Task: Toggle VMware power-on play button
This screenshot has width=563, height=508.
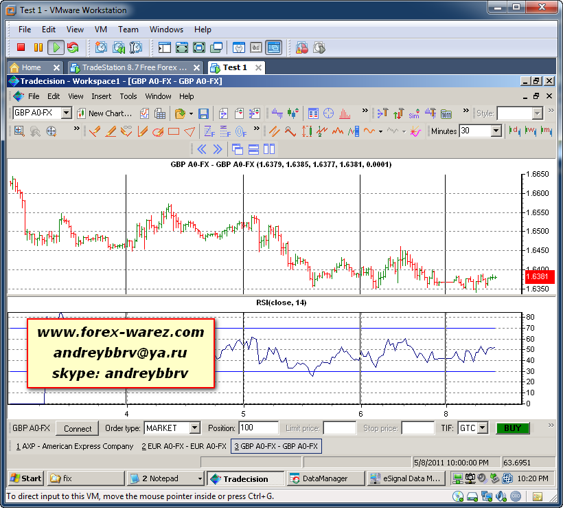Action: click(x=56, y=47)
